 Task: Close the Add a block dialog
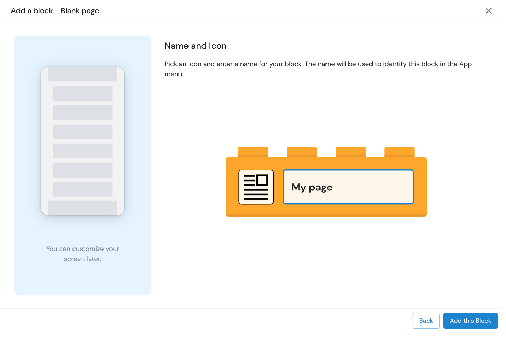[x=489, y=11]
